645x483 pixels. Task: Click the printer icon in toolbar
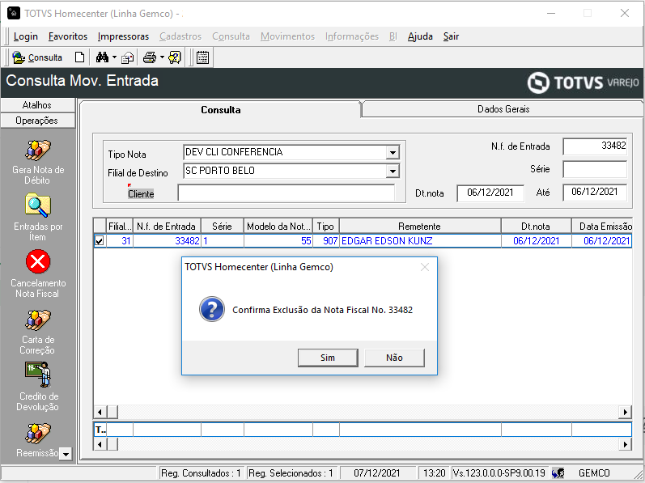pyautogui.click(x=150, y=57)
